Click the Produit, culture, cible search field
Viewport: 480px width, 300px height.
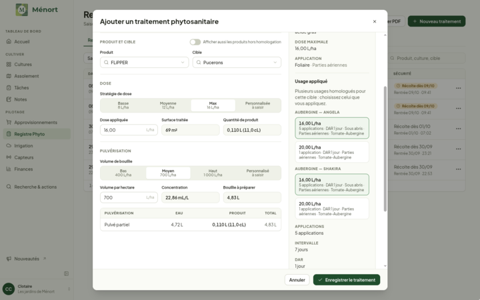tap(427, 58)
